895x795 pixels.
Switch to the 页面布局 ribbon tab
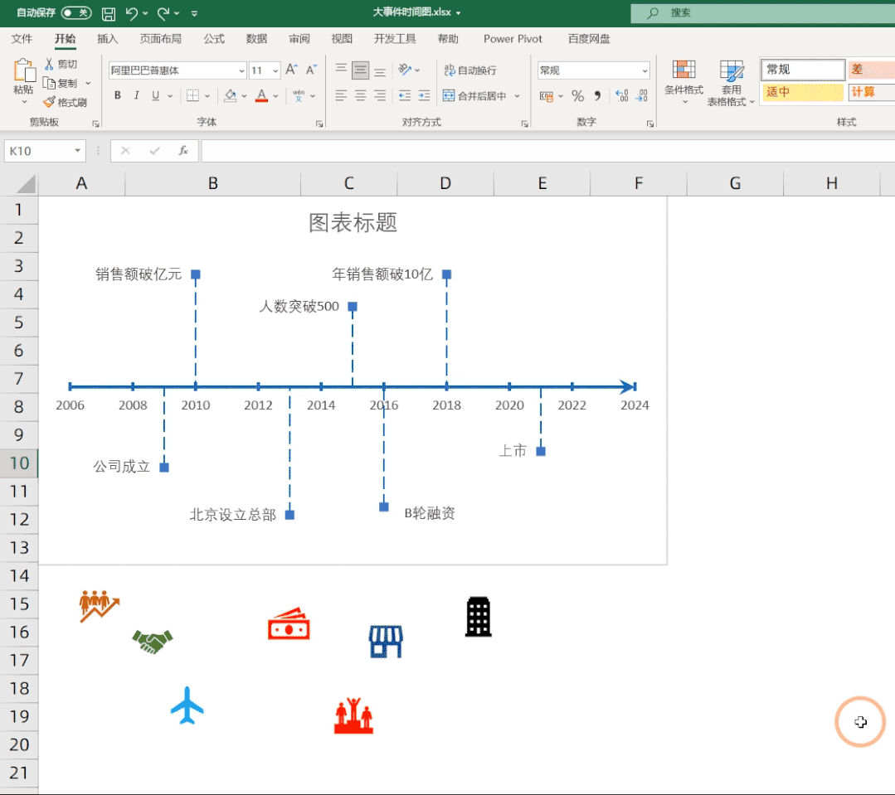coord(160,39)
